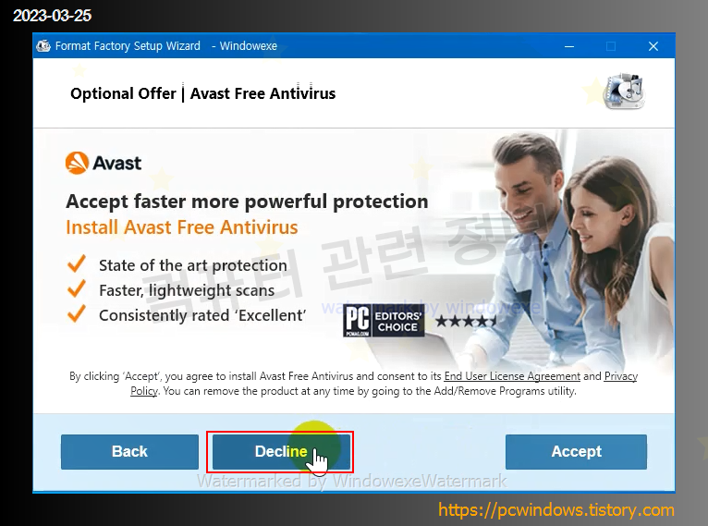This screenshot has width=708, height=526.
Task: Click the Format Factory logo in header
Action: tap(625, 91)
